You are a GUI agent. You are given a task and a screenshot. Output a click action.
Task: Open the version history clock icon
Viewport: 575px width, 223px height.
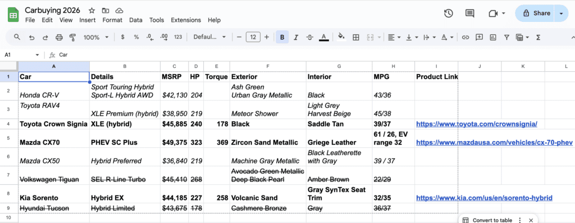(x=448, y=13)
